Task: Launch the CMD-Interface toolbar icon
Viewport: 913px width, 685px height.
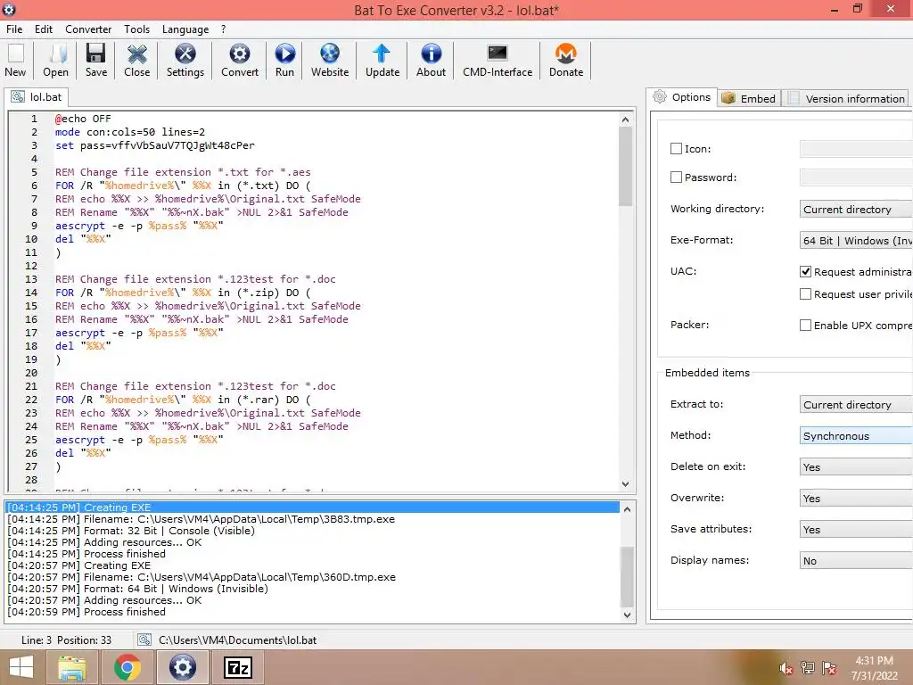Action: click(498, 61)
